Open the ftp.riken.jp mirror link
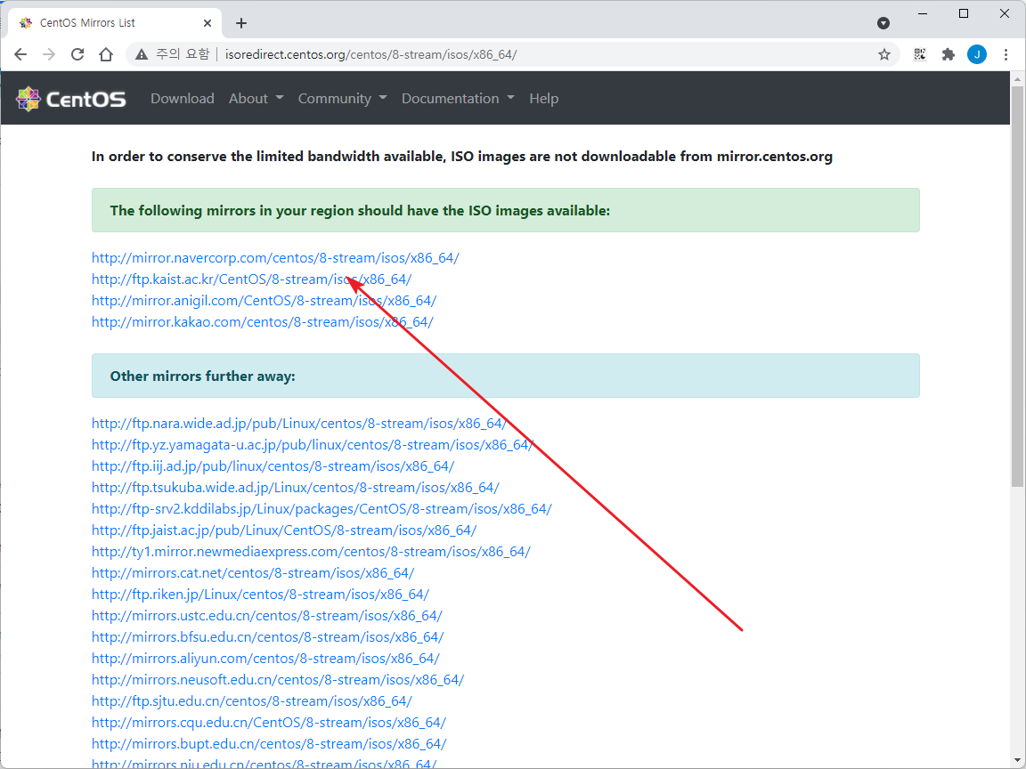 tap(260, 595)
